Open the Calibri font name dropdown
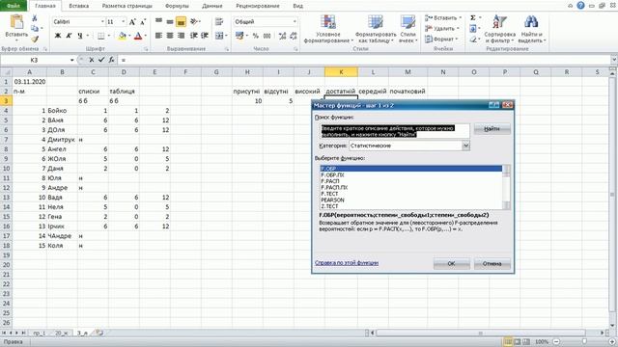 coord(102,21)
